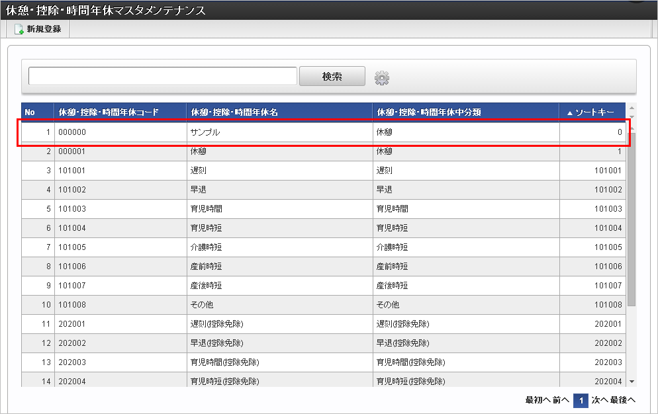Go to 次へ next page link

[x=600, y=399]
